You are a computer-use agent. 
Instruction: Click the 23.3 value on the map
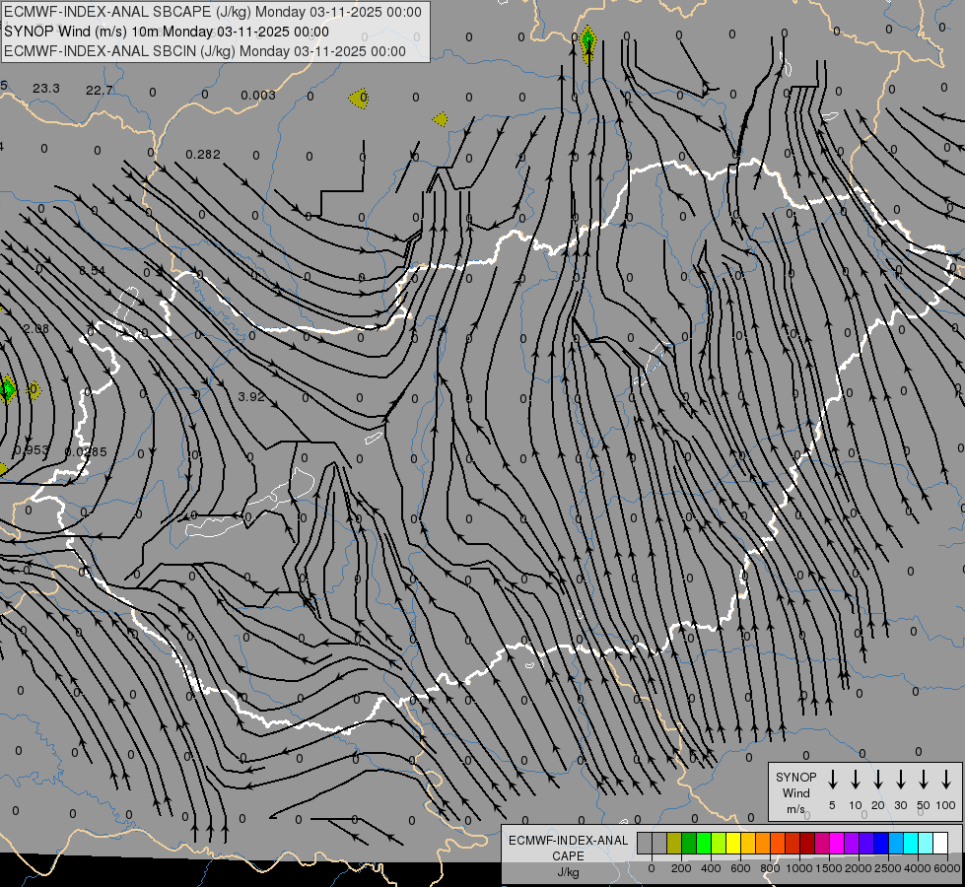[x=46, y=89]
